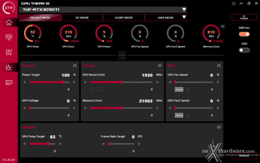Open the Power panel settings icon

coord(75,65)
